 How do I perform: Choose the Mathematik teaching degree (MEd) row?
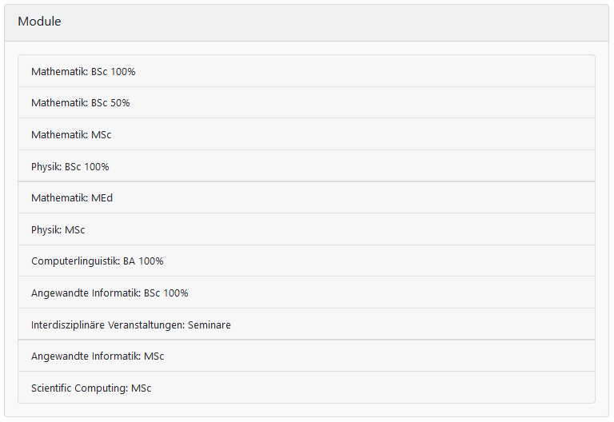tap(72, 198)
